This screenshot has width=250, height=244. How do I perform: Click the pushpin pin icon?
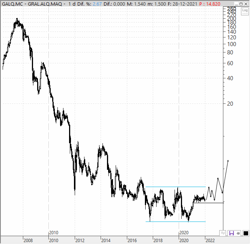tap(238, 234)
